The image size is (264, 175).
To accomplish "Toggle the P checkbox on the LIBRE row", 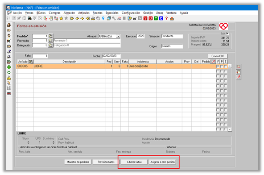I will point(222,66).
